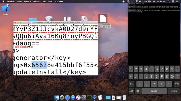The height and width of the screenshot is (101, 181).
Task: Tap the question mark key
Action: (154, 84)
